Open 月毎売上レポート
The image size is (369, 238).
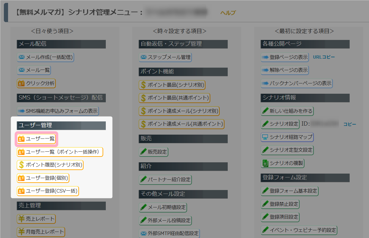click(41, 232)
